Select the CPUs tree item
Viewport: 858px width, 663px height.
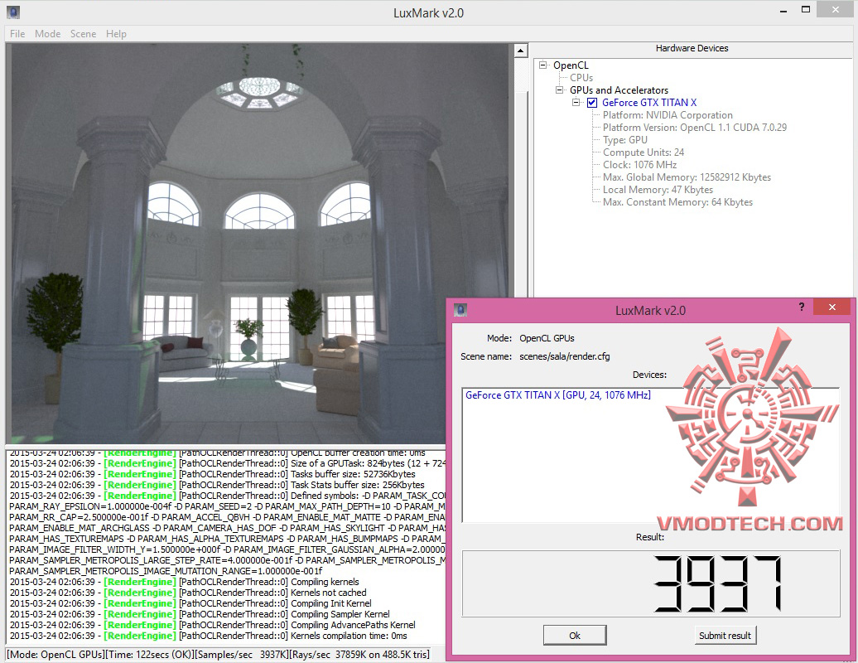[x=581, y=78]
